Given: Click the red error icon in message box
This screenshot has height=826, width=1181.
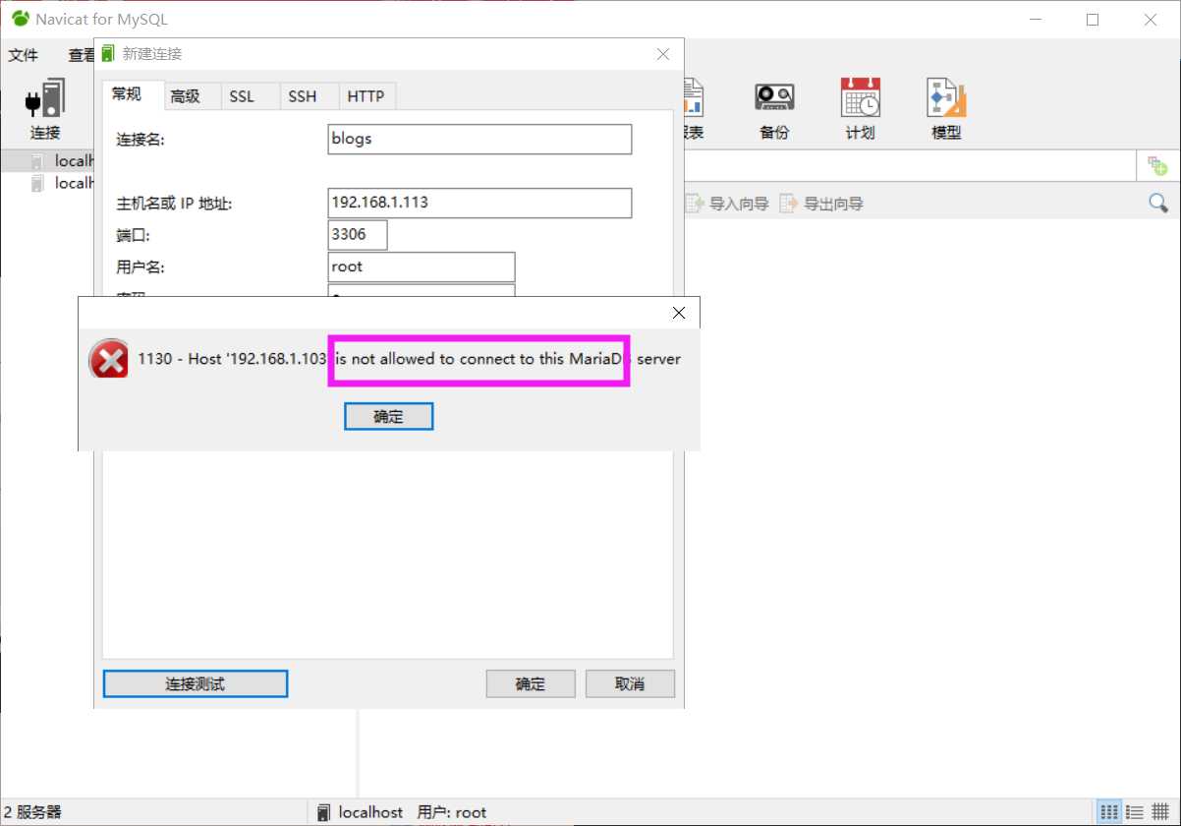Looking at the screenshot, I should (x=109, y=360).
